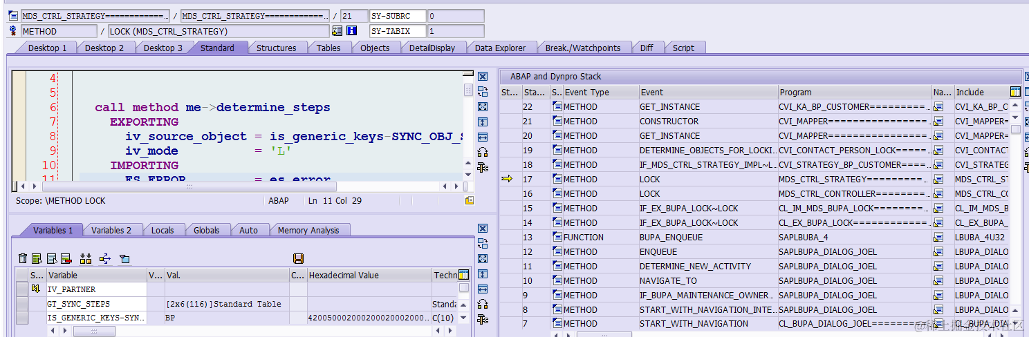Screen dimensions: 1029x337
Task: Click trash icon in variables toolbar
Action: pos(23,258)
